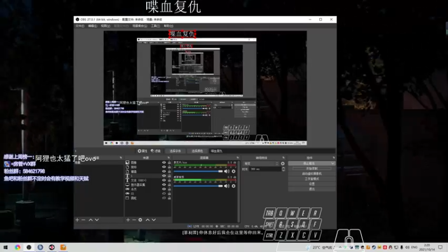Click the OBS Studio taskbar icon
Screen dimensions: 448x252
(x=29, y=247)
